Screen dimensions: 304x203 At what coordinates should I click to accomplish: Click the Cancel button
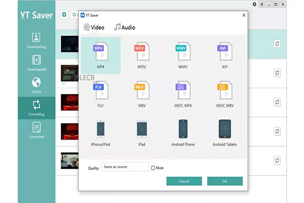(184, 181)
